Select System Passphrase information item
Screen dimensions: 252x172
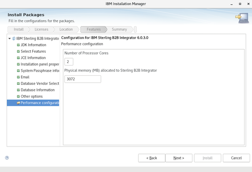point(40,71)
